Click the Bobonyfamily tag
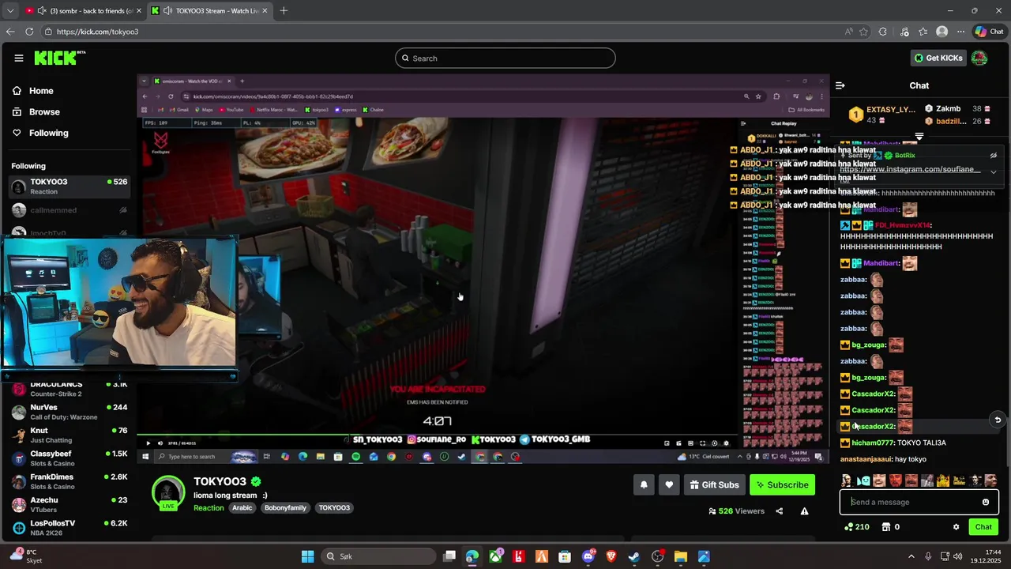The image size is (1011, 569). click(x=285, y=508)
